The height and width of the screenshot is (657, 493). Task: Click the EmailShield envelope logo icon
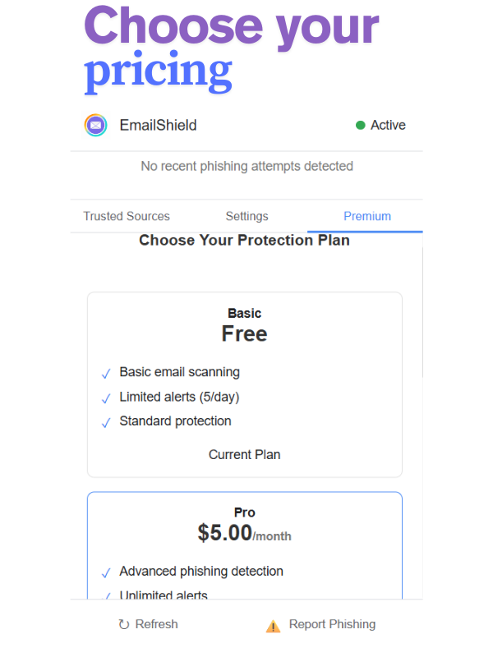click(x=95, y=125)
